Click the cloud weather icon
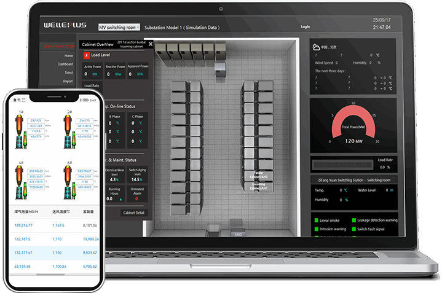Viewport: 442px width, 293px height. (x=316, y=47)
